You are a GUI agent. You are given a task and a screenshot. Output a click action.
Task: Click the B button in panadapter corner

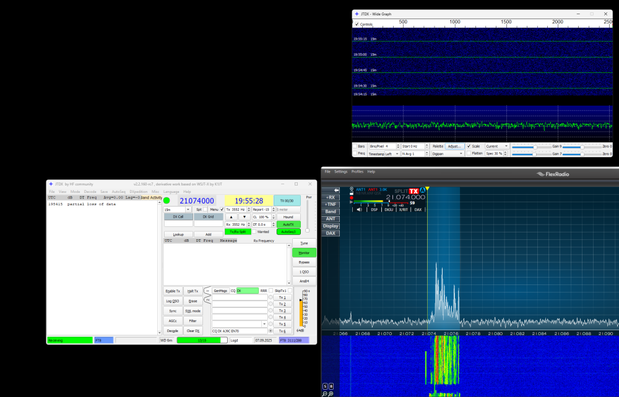331,386
